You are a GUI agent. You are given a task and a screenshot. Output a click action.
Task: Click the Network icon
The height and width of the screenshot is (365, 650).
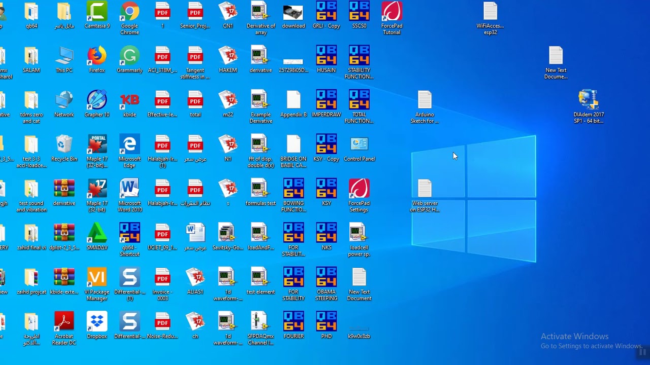click(64, 104)
